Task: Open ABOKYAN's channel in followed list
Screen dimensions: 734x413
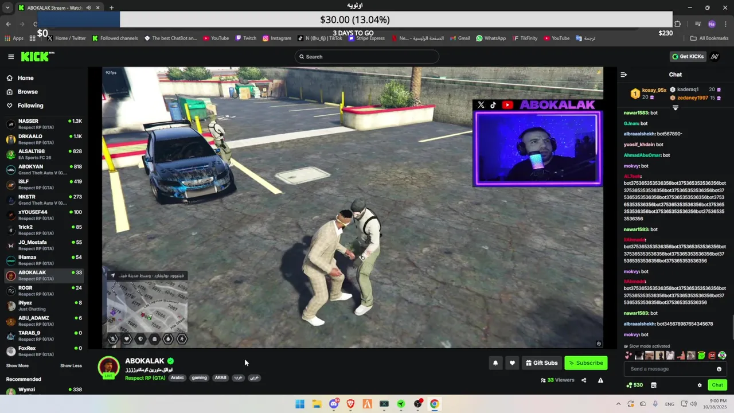Action: [44, 169]
